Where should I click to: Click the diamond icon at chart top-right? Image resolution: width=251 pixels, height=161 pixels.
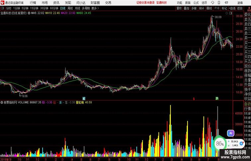227,13
